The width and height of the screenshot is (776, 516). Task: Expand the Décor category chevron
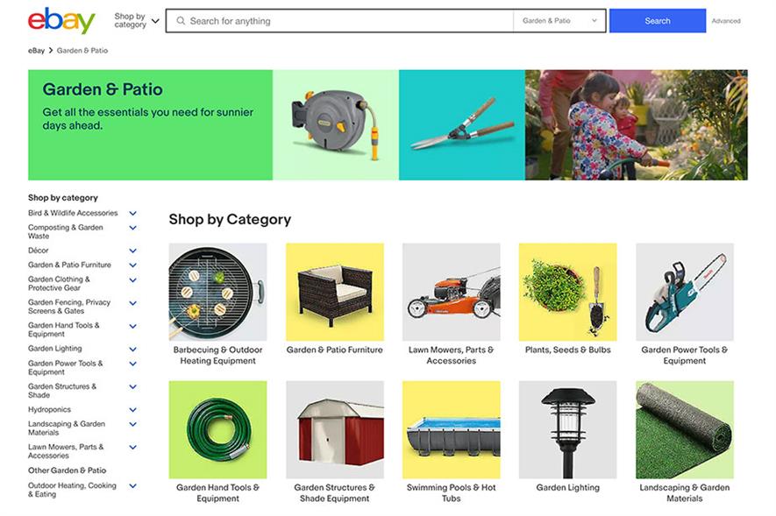point(132,251)
